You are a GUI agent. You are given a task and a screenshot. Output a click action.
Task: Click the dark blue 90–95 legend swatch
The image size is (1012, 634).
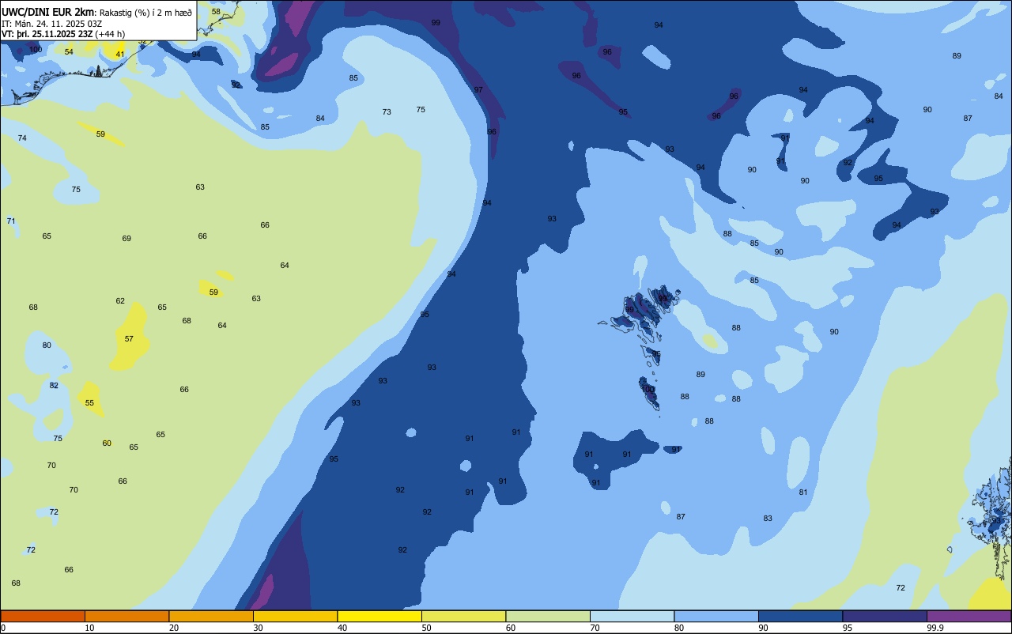click(800, 616)
